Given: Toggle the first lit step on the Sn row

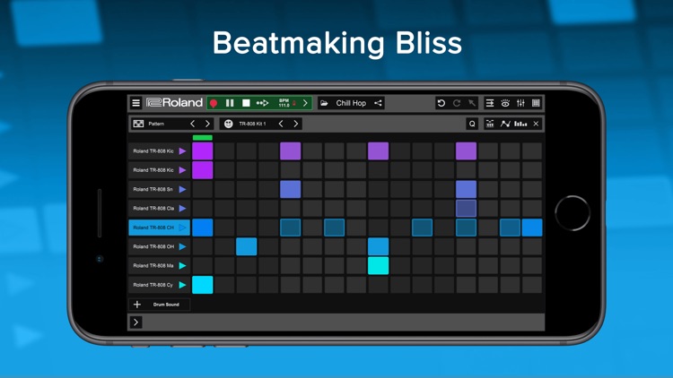Looking at the screenshot, I should (290, 189).
